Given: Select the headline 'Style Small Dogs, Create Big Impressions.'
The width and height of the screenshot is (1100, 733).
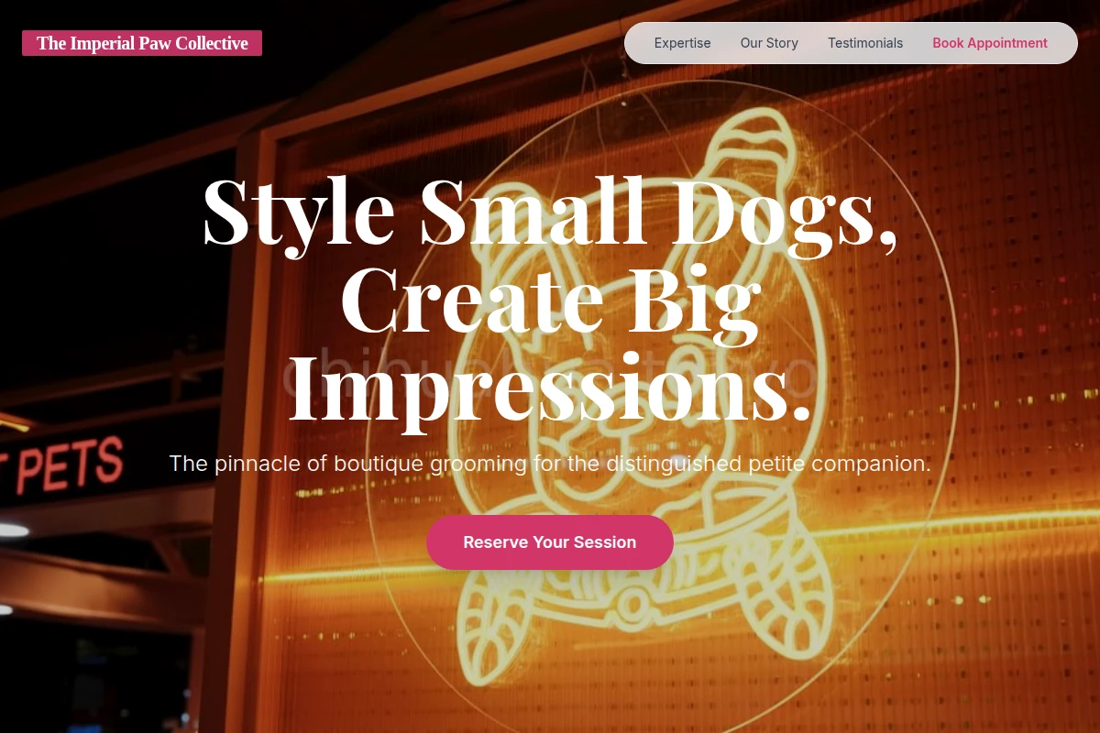Looking at the screenshot, I should click(550, 298).
